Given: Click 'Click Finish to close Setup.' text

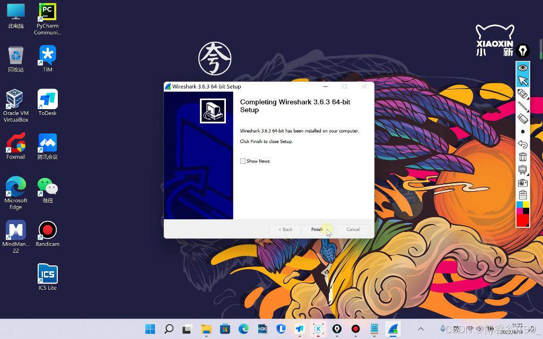Looking at the screenshot, I should click(x=266, y=141).
